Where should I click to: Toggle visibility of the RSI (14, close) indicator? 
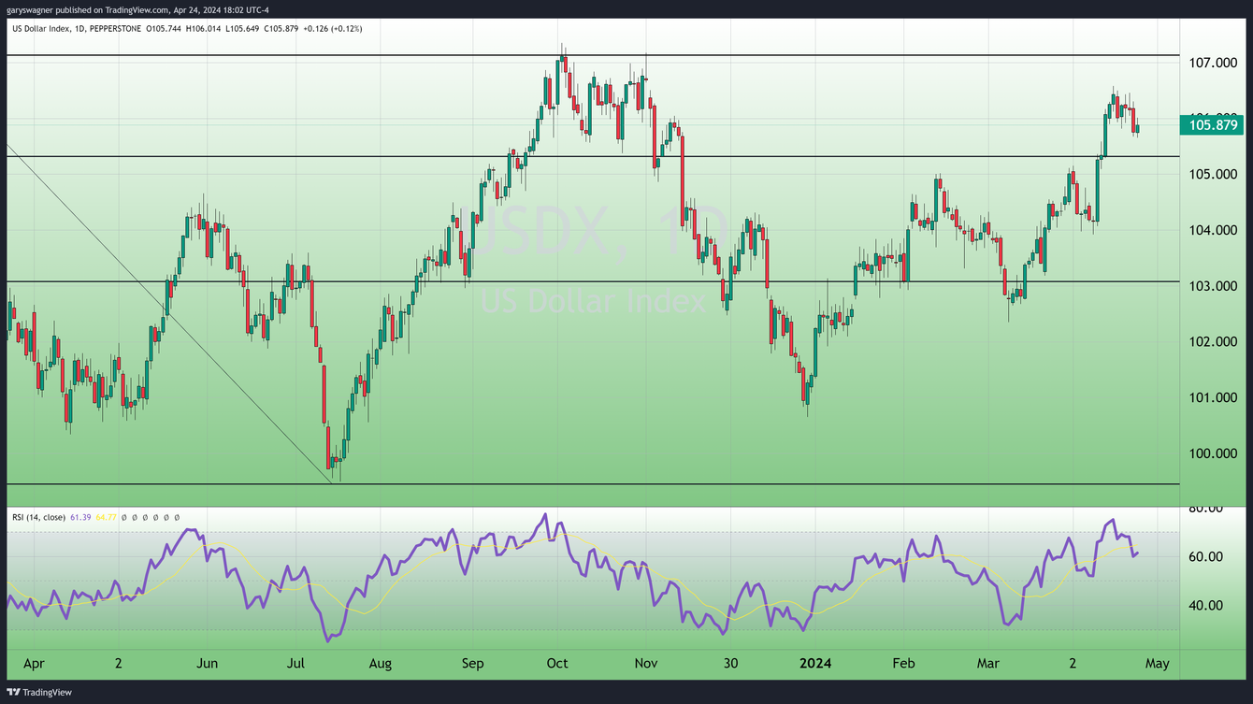[39, 516]
